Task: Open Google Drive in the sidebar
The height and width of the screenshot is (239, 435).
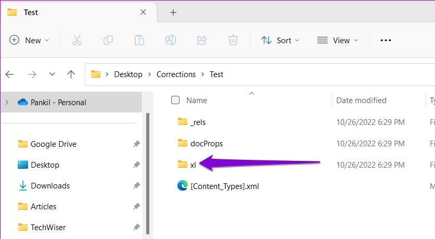Action: coord(54,144)
